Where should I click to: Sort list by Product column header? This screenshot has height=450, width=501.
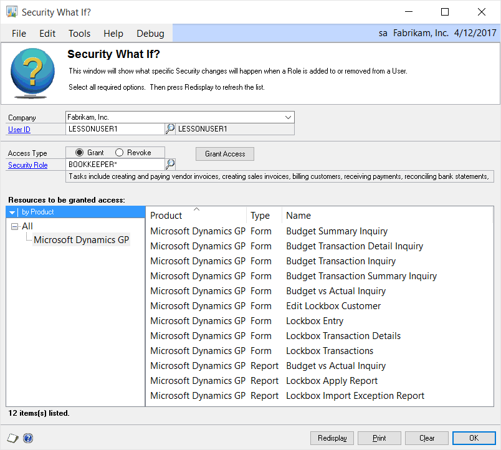tap(196, 216)
